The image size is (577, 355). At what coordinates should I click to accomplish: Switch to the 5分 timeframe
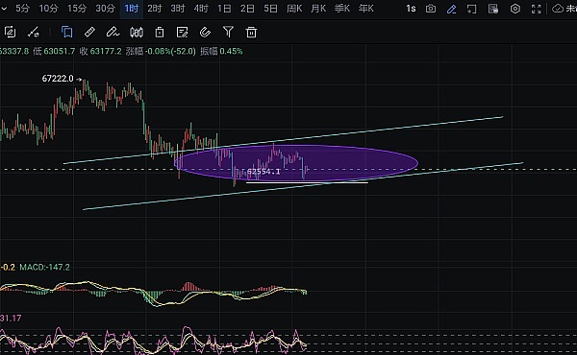22,9
